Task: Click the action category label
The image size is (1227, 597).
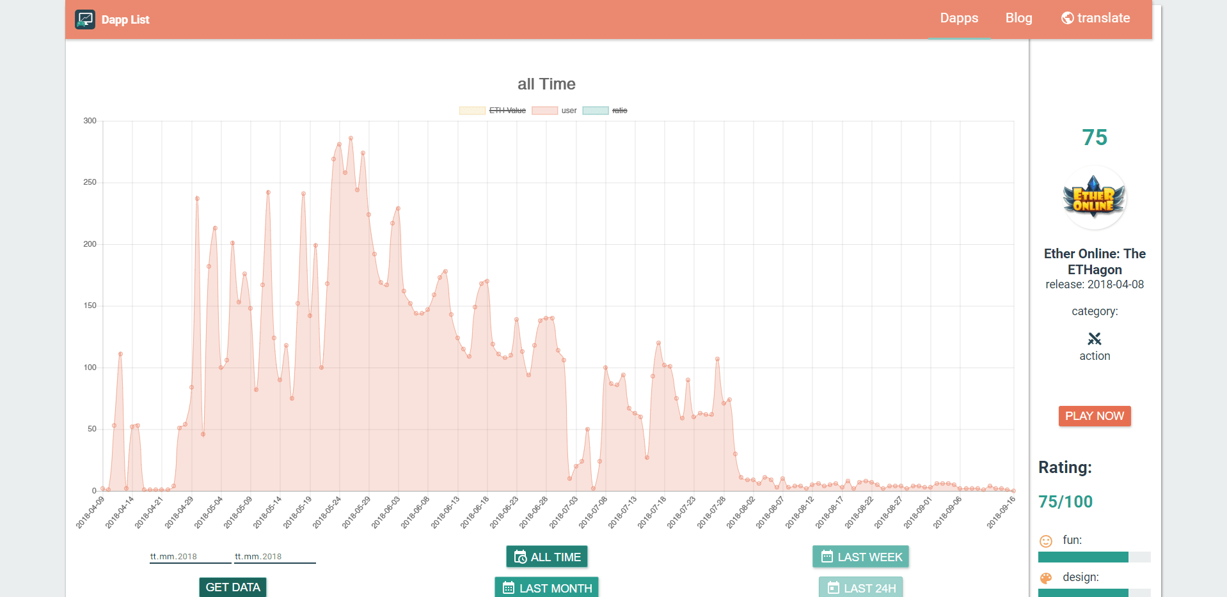Action: (1095, 356)
